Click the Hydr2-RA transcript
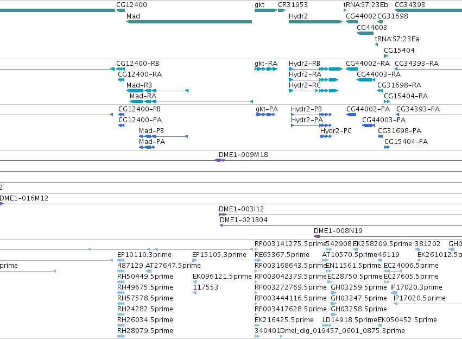Image resolution: width=462 pixels, height=339 pixels. tap(313, 80)
